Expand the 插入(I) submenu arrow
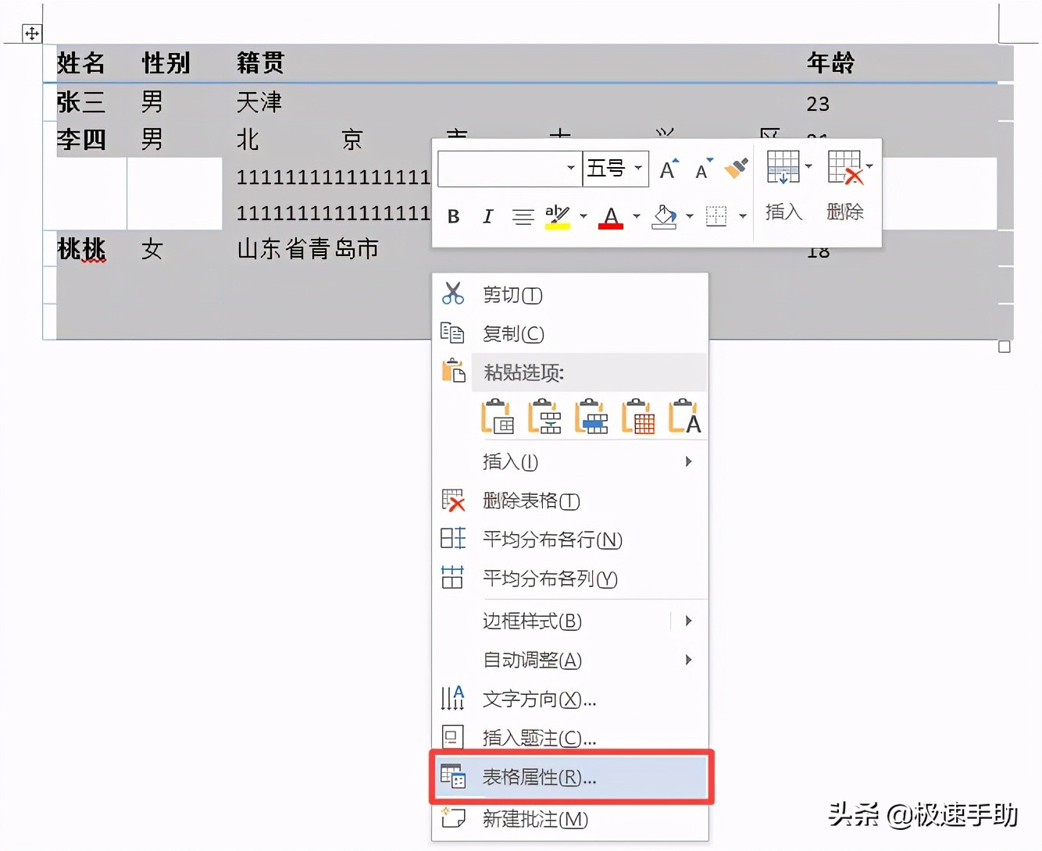The image size is (1042, 851). click(688, 462)
